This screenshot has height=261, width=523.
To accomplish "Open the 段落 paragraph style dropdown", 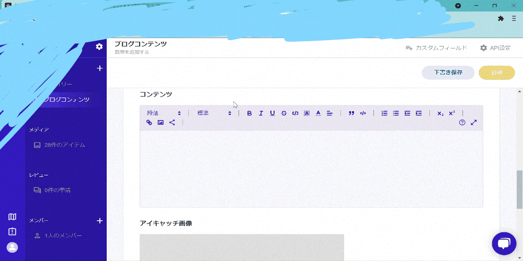I will (x=164, y=113).
